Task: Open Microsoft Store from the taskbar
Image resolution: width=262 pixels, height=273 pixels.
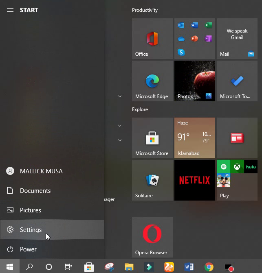Action: click(89, 267)
